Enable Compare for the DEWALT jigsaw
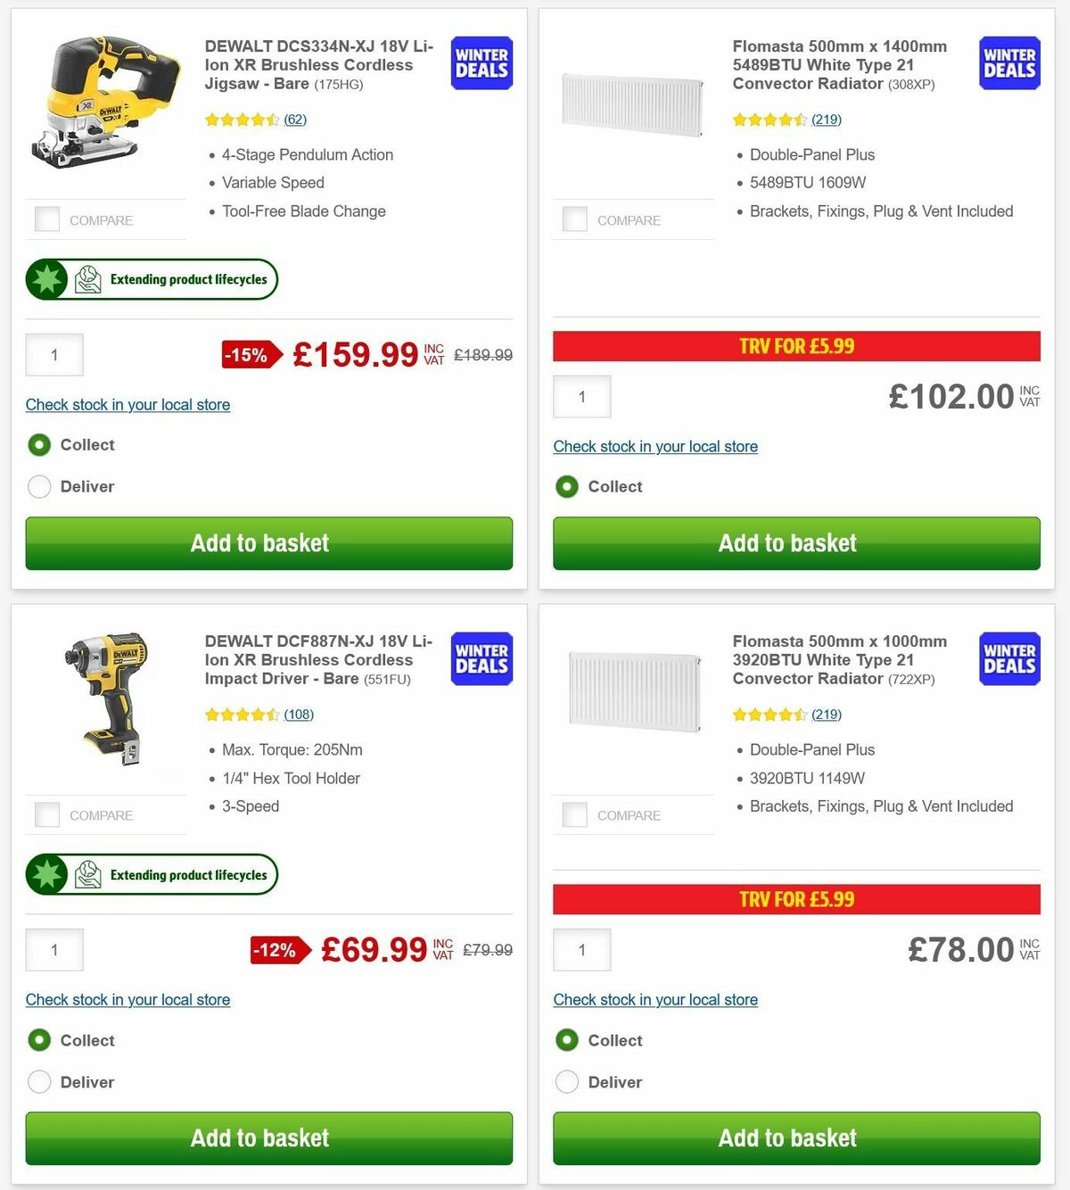The height and width of the screenshot is (1190, 1070). point(46,219)
